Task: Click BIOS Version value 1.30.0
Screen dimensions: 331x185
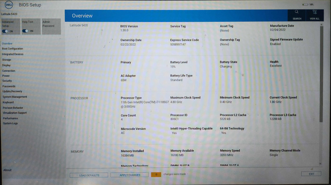Action: (x=124, y=30)
